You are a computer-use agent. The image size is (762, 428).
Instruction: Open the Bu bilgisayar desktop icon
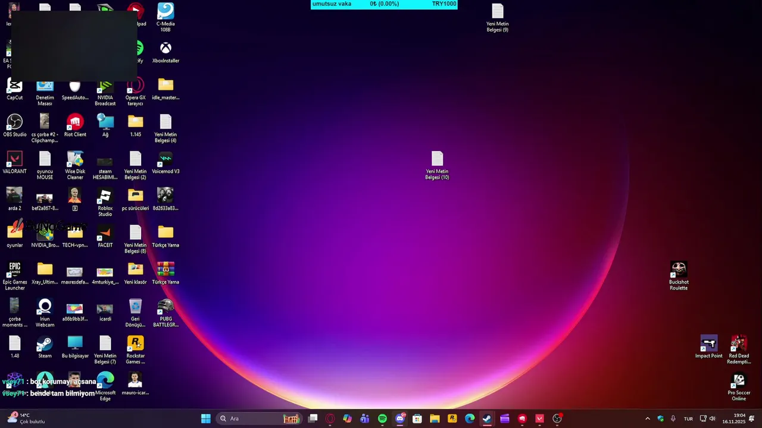point(75,347)
